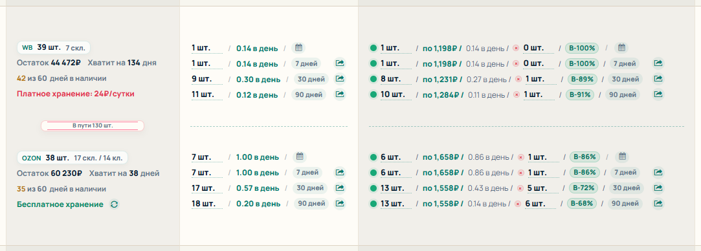This screenshot has height=251, width=701.
Task: Click share icon in the B-89% row
Action: [x=658, y=79]
